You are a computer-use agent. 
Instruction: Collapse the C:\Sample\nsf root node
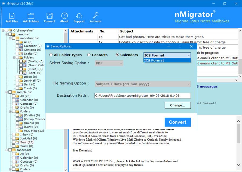[3, 31]
